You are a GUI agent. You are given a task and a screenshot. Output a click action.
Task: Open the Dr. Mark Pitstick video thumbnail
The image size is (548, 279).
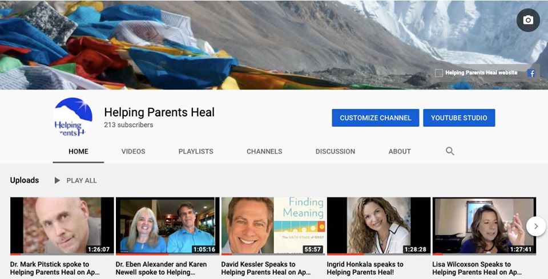pos(62,226)
